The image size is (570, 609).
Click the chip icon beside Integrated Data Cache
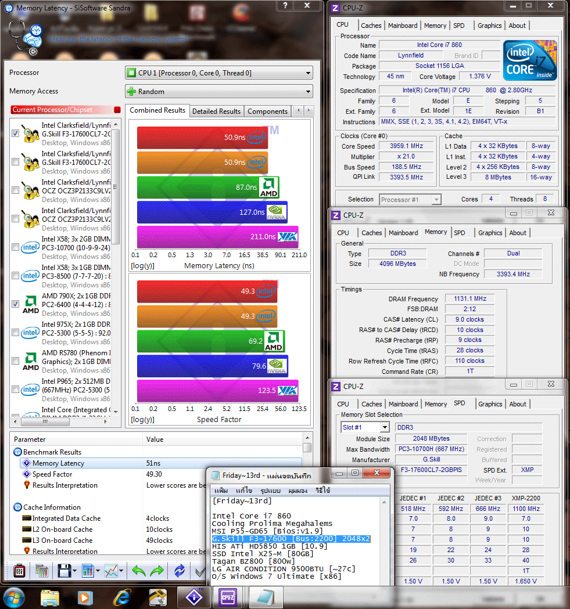[27, 518]
